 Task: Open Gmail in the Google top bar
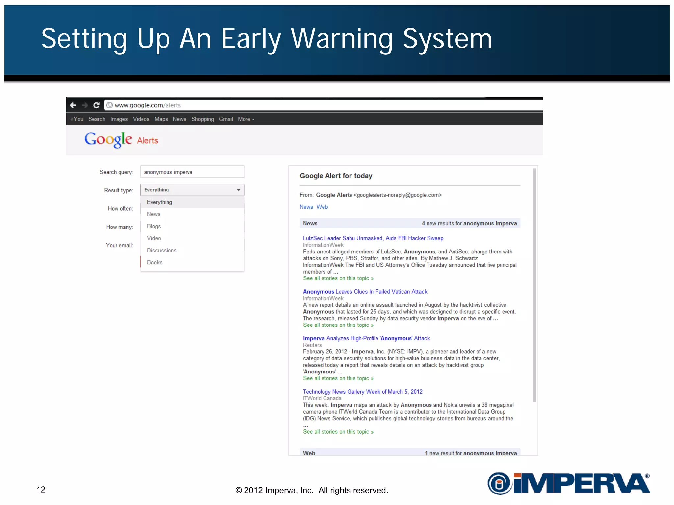click(x=226, y=119)
